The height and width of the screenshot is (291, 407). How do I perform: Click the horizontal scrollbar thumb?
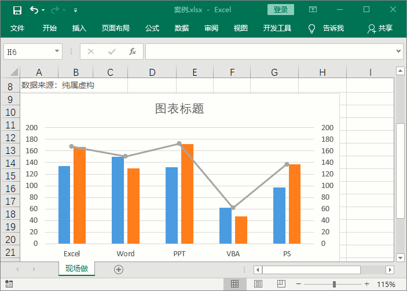(311, 270)
